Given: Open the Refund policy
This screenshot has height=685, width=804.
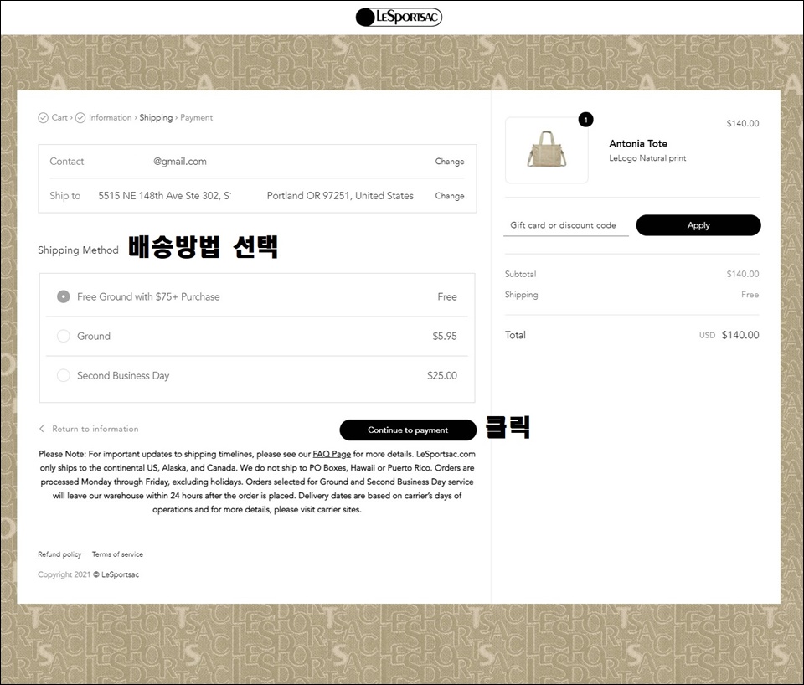Looking at the screenshot, I should coord(59,554).
